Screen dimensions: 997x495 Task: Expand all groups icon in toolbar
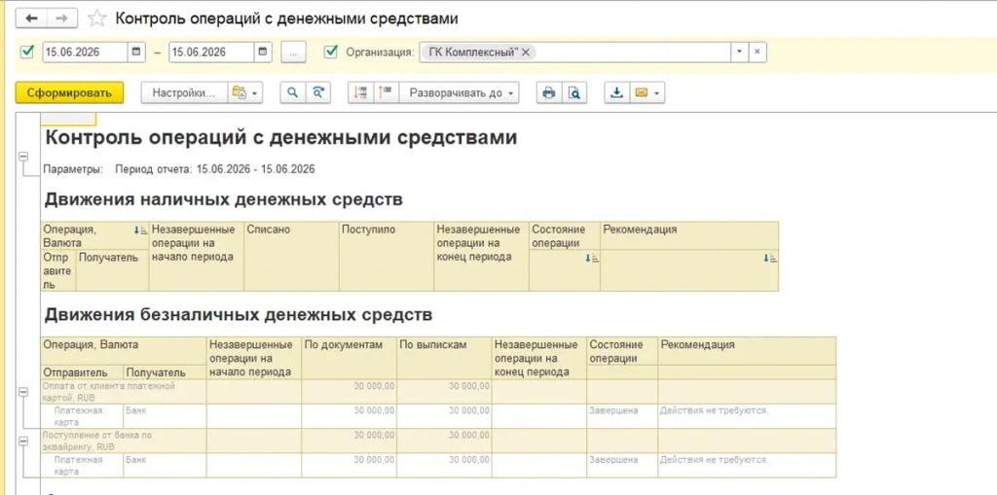[x=387, y=92]
